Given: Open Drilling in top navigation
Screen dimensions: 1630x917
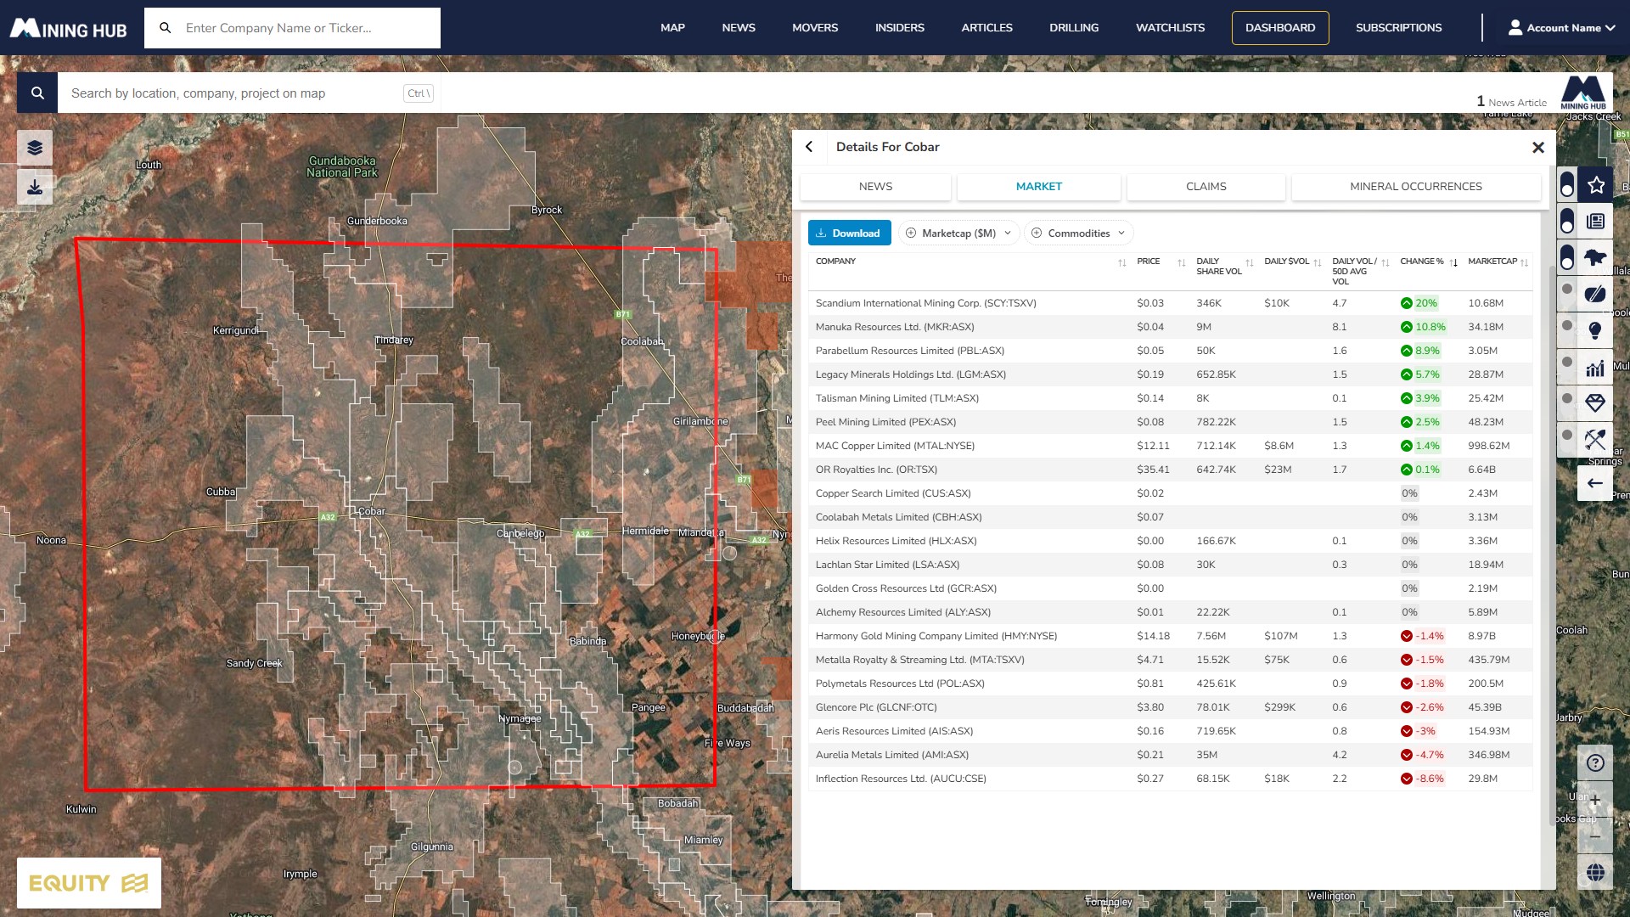Looking at the screenshot, I should point(1073,28).
